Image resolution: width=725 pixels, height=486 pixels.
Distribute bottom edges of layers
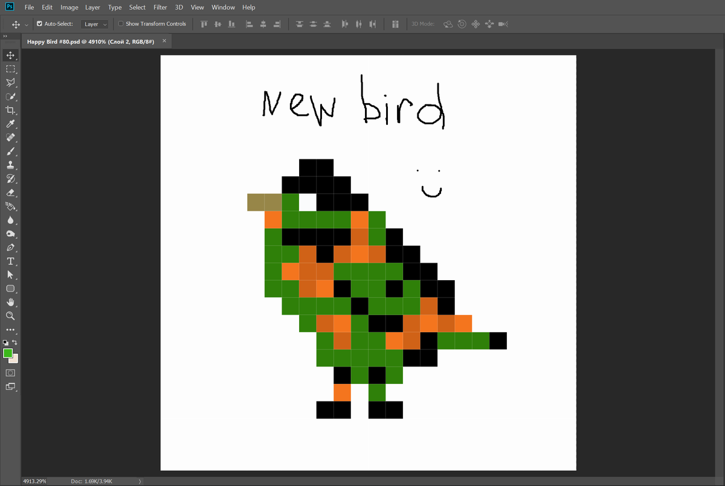(327, 24)
